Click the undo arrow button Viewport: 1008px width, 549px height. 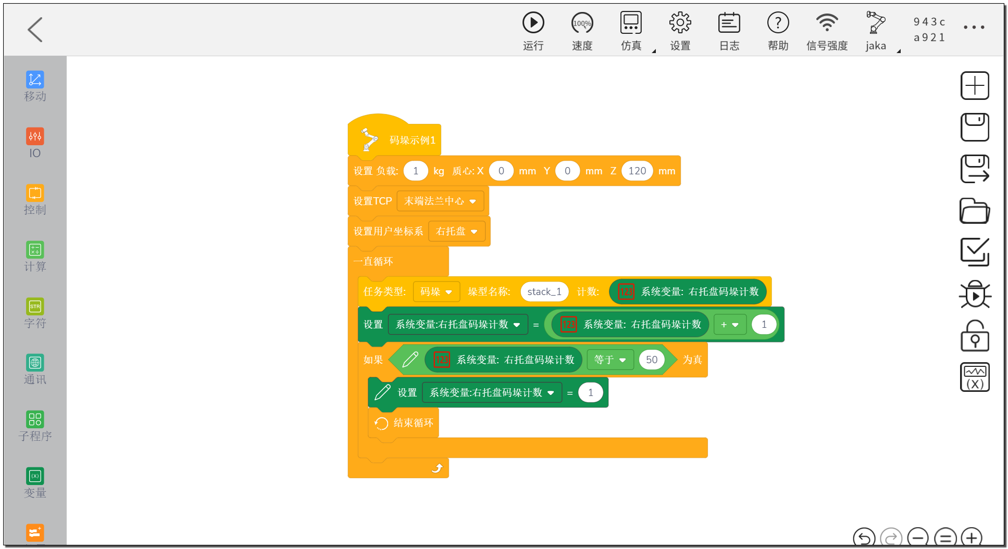[x=864, y=537]
